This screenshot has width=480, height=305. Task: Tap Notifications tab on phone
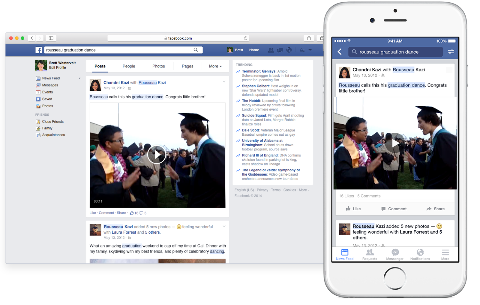coord(420,255)
